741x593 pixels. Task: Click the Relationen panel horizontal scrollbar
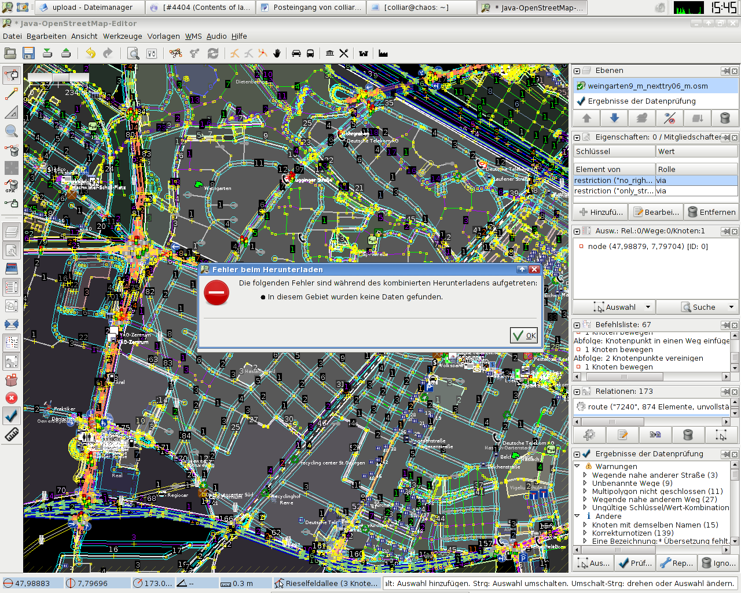[x=651, y=422]
